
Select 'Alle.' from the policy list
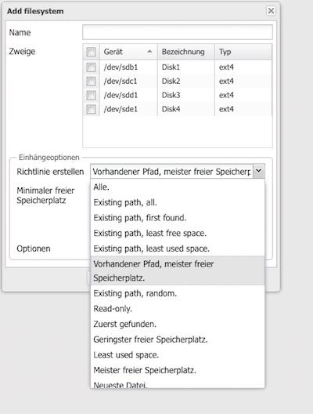(x=178, y=187)
